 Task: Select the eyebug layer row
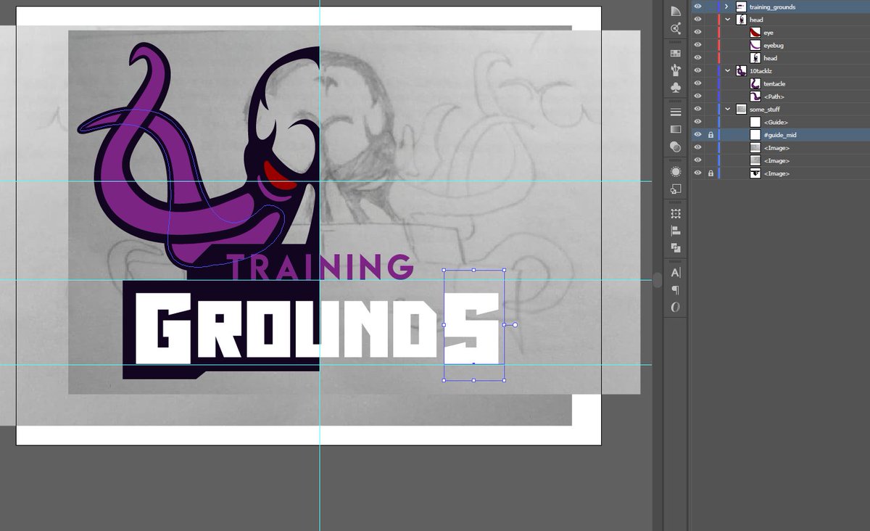pos(779,45)
